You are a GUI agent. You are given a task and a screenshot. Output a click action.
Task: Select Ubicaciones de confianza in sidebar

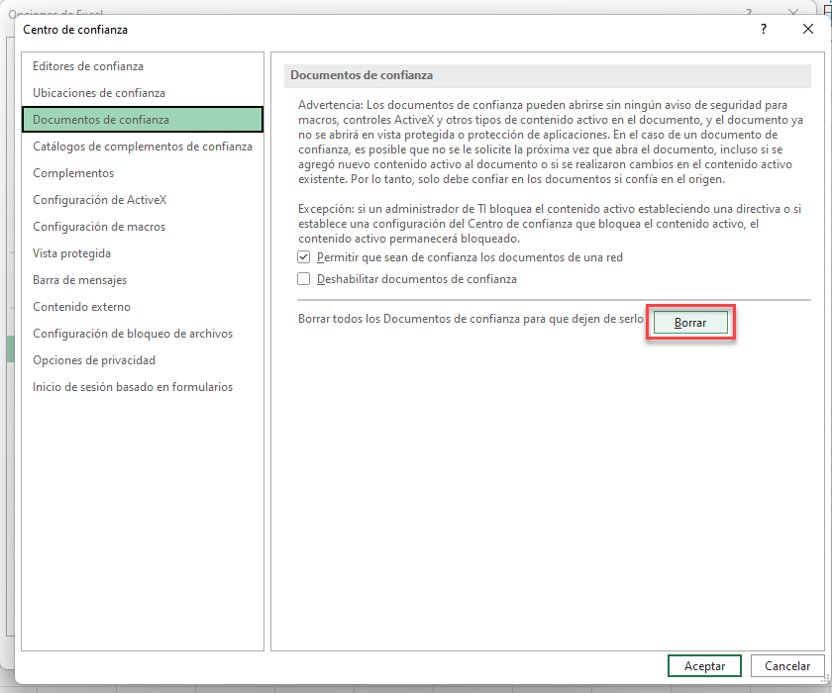pyautogui.click(x=143, y=93)
